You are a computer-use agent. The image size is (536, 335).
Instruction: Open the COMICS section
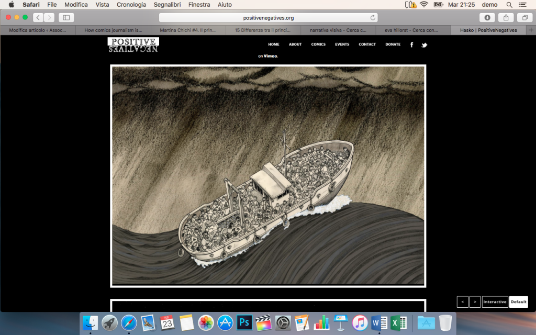[x=318, y=44]
